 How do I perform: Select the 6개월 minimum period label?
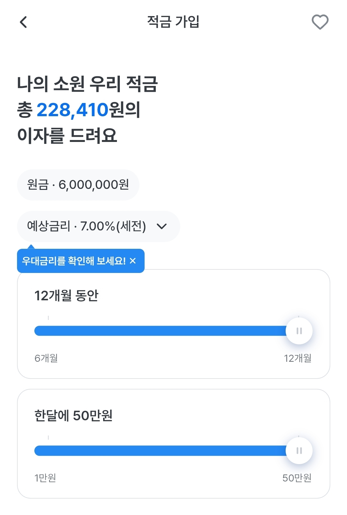coord(46,358)
